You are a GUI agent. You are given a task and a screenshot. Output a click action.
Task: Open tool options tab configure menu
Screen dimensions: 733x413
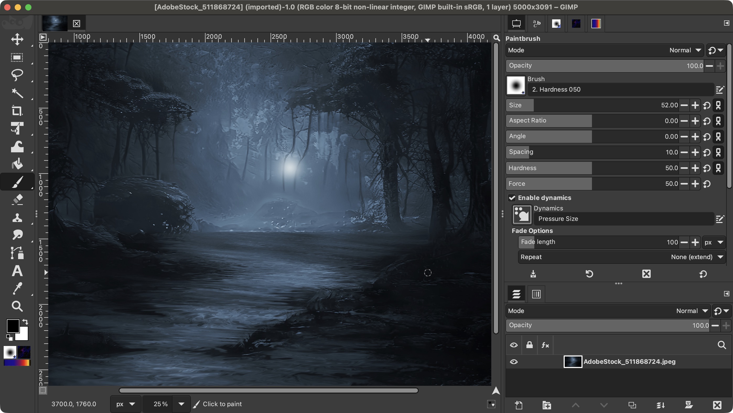[x=726, y=23]
